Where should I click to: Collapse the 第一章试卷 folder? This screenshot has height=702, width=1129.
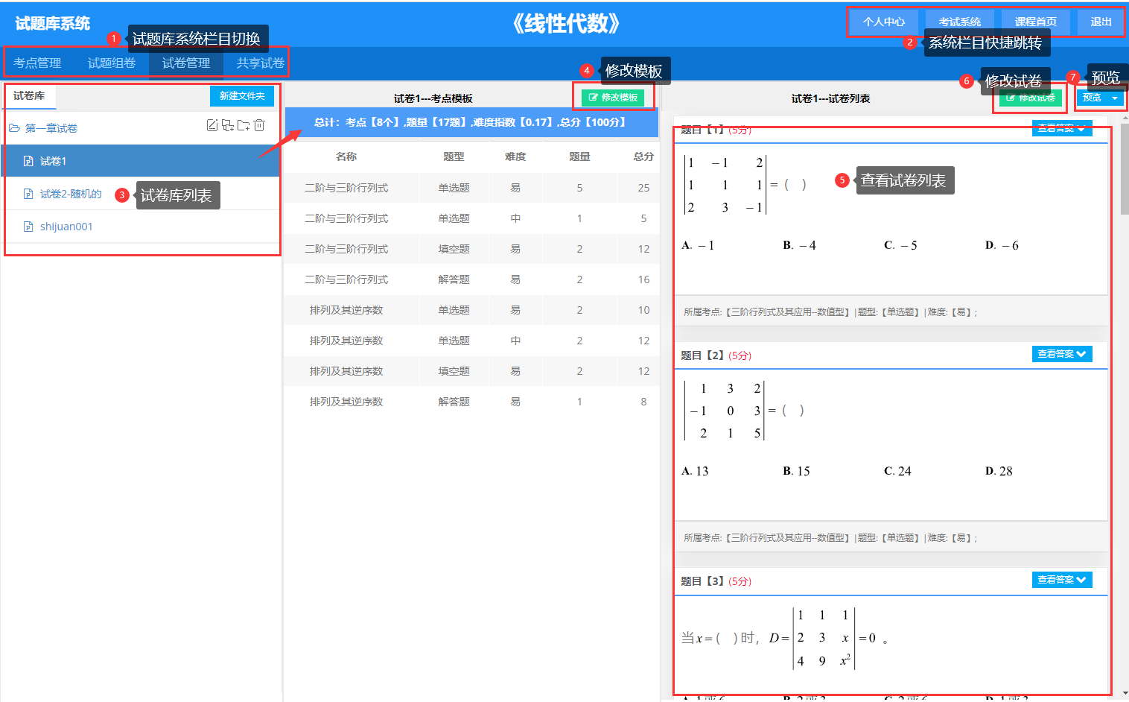14,128
